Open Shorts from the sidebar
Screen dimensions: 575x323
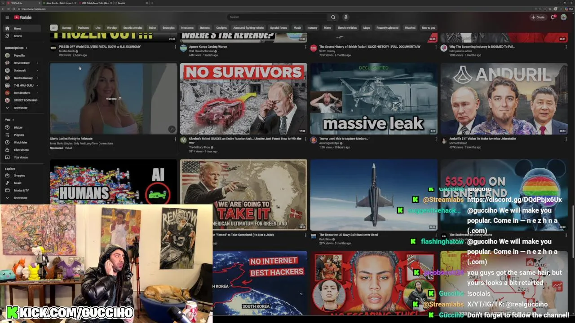pyautogui.click(x=22, y=36)
